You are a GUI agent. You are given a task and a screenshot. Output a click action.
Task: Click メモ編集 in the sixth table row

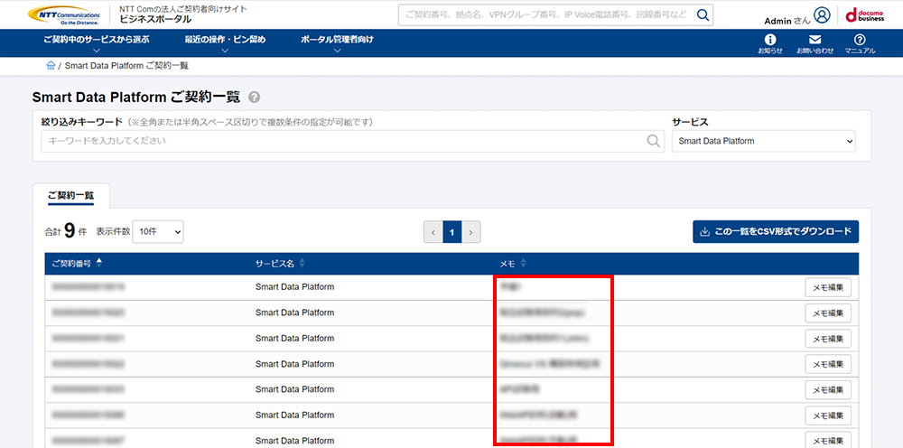pos(828,415)
